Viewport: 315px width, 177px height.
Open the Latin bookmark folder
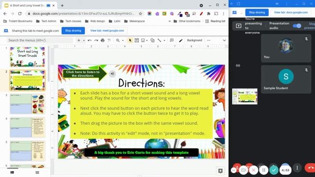[115, 21]
